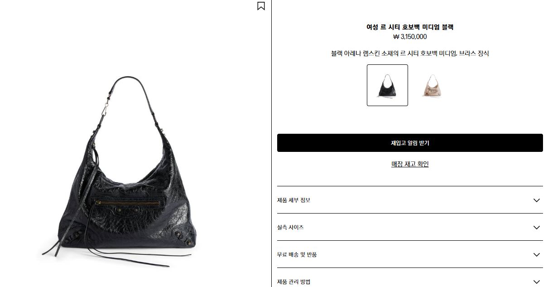Viewport: 548px width, 287px height.
Task: Expand the 제품 세부 정보 section
Action: (410, 200)
